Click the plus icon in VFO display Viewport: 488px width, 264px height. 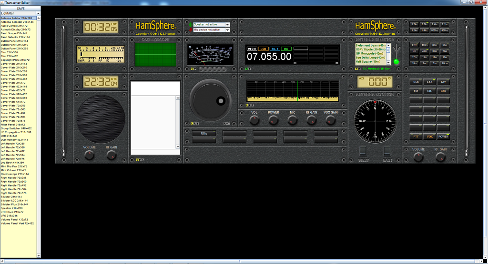(295, 63)
